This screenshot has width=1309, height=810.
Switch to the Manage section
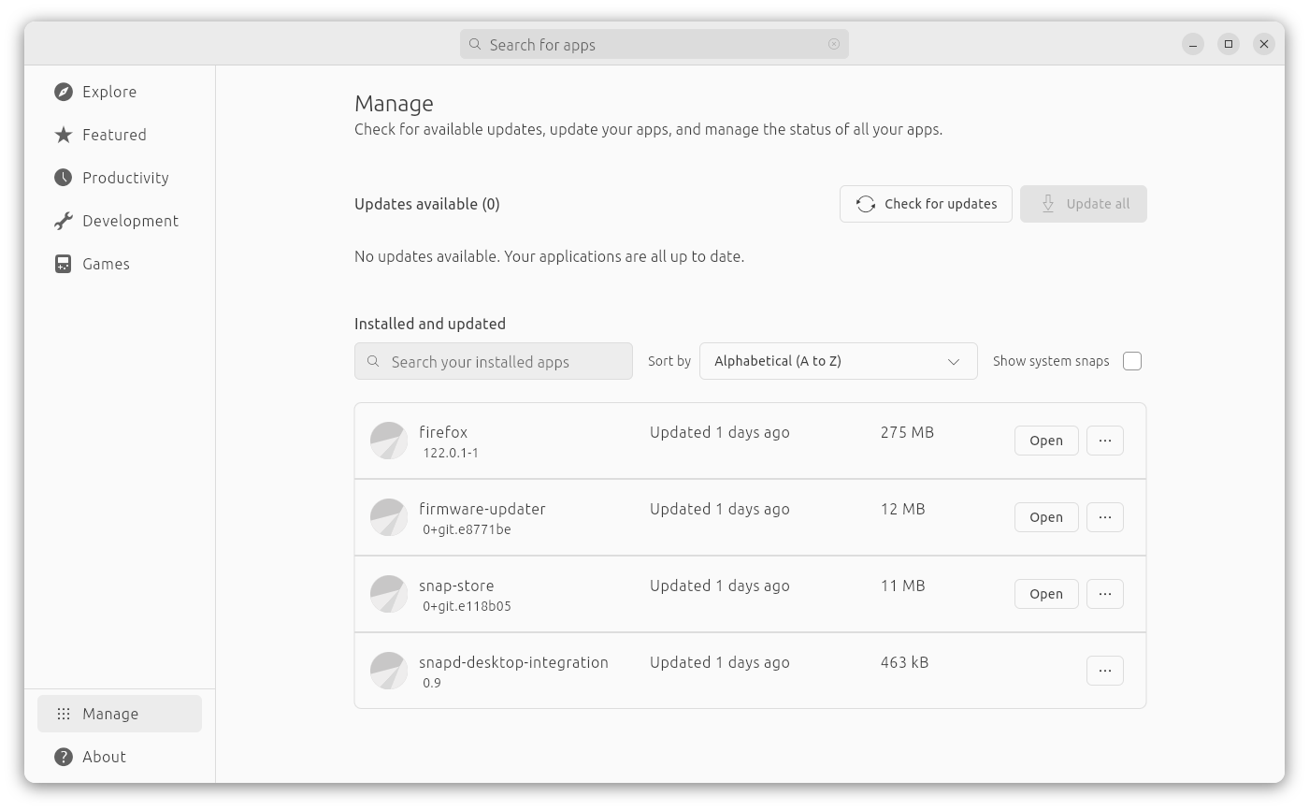[119, 713]
